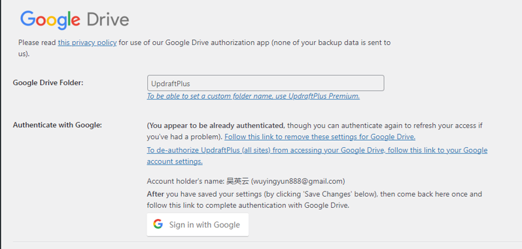Follow link to remove Google Drive settings

click(x=320, y=137)
